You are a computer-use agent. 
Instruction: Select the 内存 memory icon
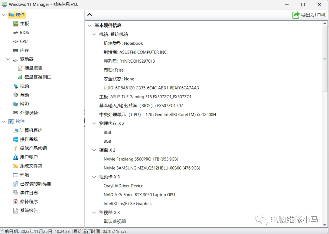pyautogui.click(x=16, y=50)
